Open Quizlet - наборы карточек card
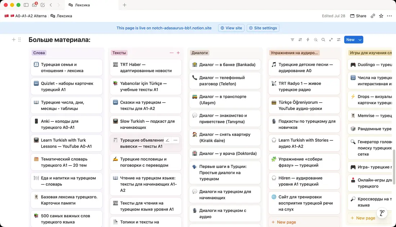Viewport: 396px width, 227px height. tap(67, 87)
